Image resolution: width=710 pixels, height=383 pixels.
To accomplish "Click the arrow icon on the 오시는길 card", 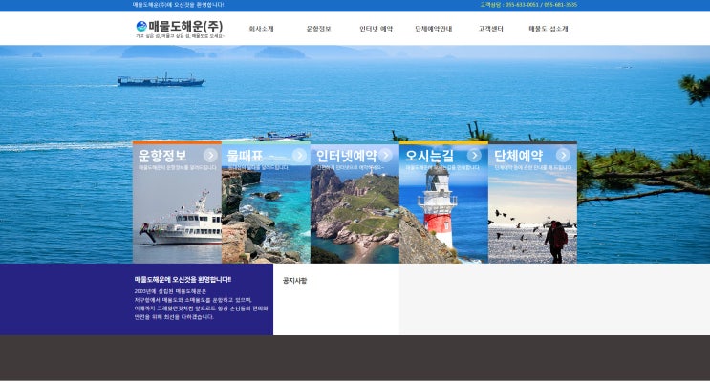I will tap(474, 156).
